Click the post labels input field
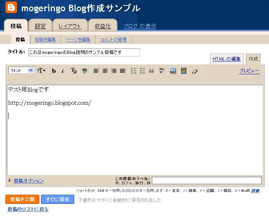The image size is (269, 218). [x=207, y=181]
